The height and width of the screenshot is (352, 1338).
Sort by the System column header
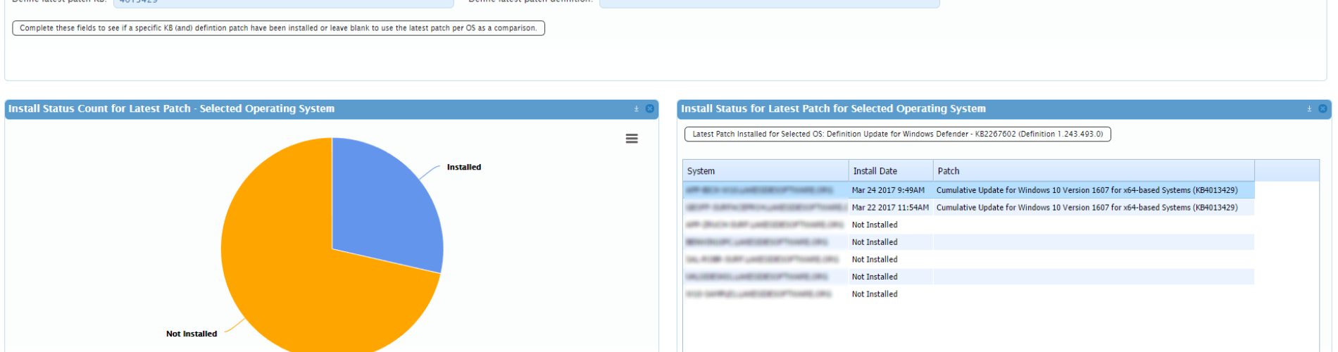(x=765, y=171)
